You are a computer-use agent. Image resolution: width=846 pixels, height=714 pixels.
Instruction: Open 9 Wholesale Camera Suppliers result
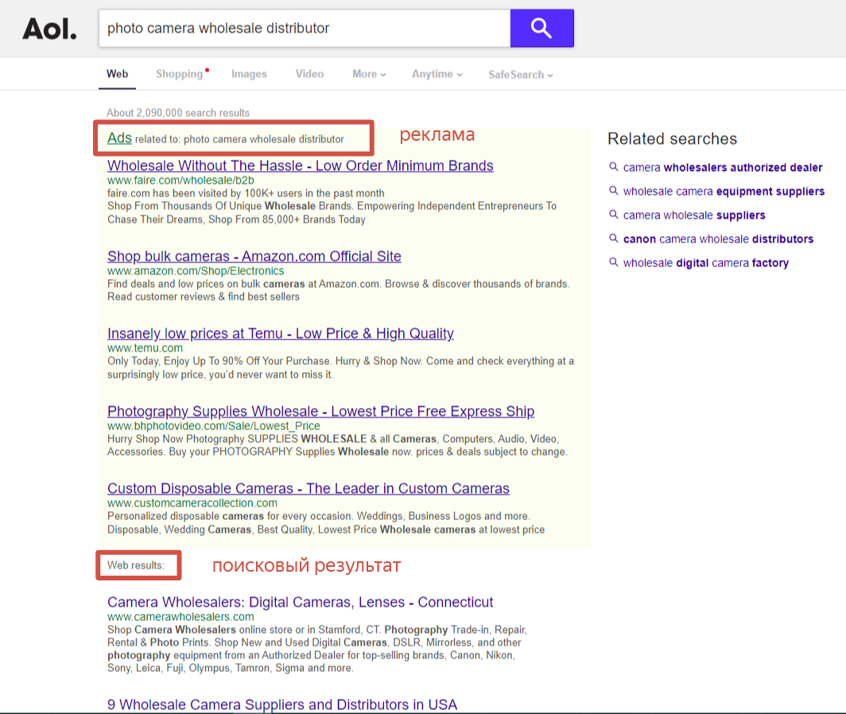[282, 704]
